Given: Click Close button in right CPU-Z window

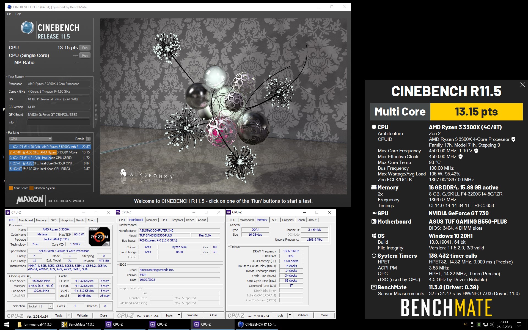Looking at the screenshot, I should (324, 315).
